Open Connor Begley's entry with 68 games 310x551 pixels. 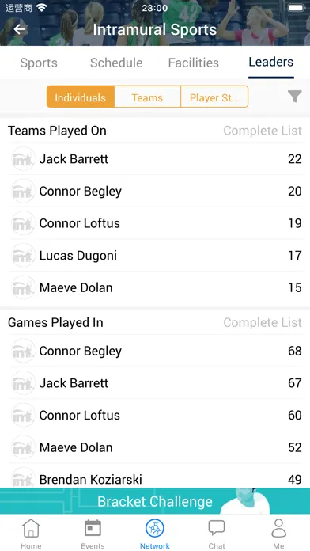pyautogui.click(x=155, y=351)
